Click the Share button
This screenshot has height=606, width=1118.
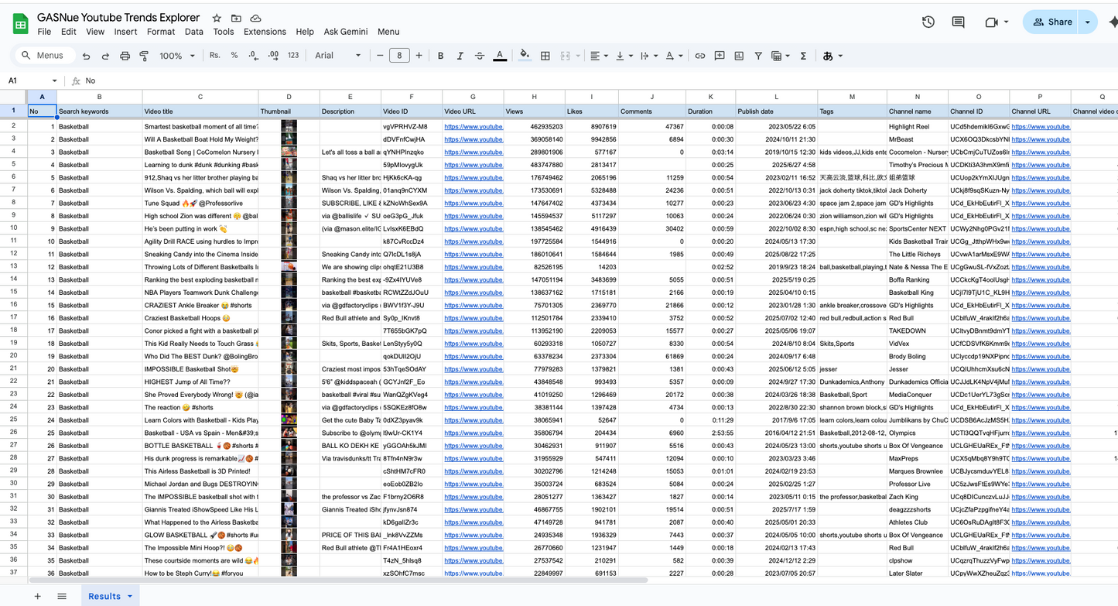[x=1051, y=22]
